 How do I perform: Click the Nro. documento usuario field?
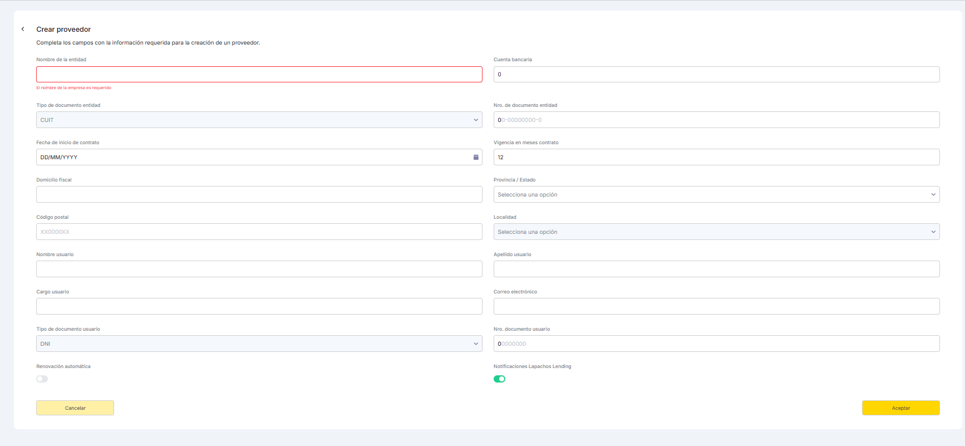click(x=716, y=344)
